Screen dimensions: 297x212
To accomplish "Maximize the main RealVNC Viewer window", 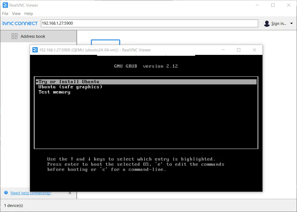I will click(x=273, y=5).
